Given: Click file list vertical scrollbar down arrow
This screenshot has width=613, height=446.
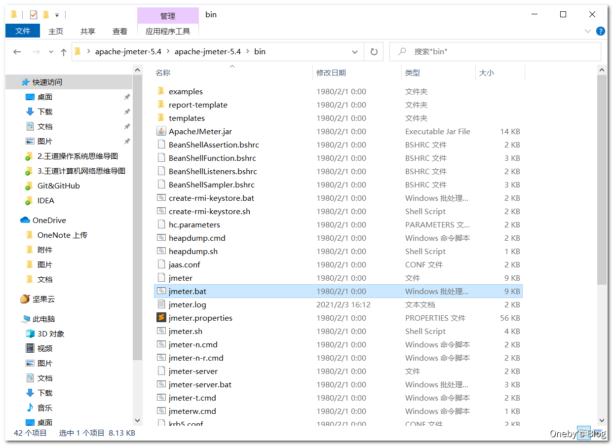Looking at the screenshot, I should pyautogui.click(x=602, y=420).
